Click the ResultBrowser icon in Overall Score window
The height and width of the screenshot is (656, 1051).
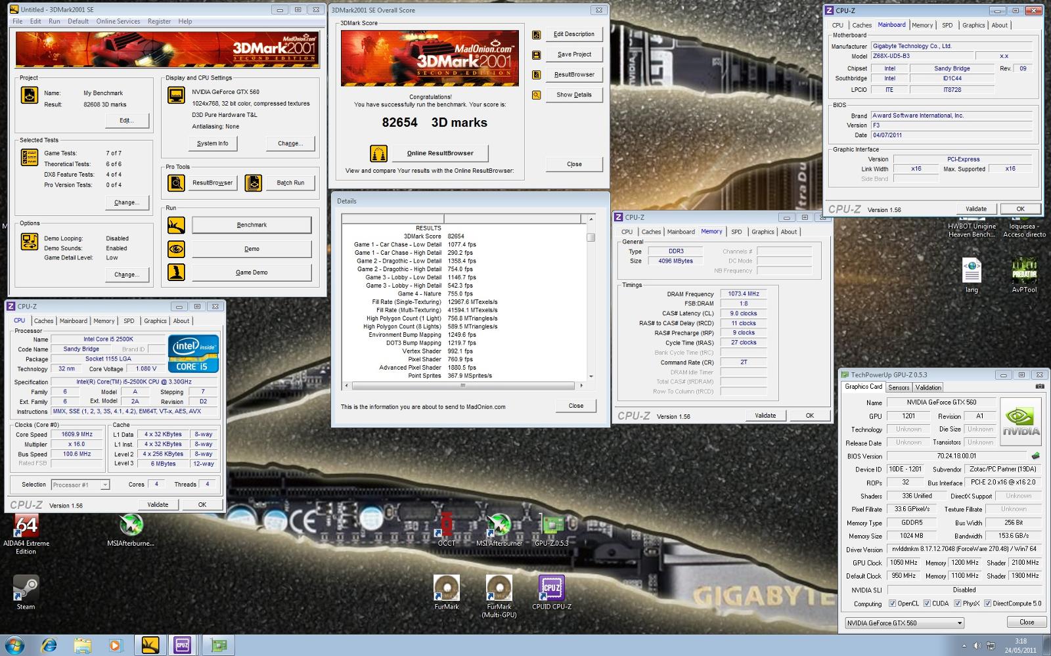click(537, 75)
